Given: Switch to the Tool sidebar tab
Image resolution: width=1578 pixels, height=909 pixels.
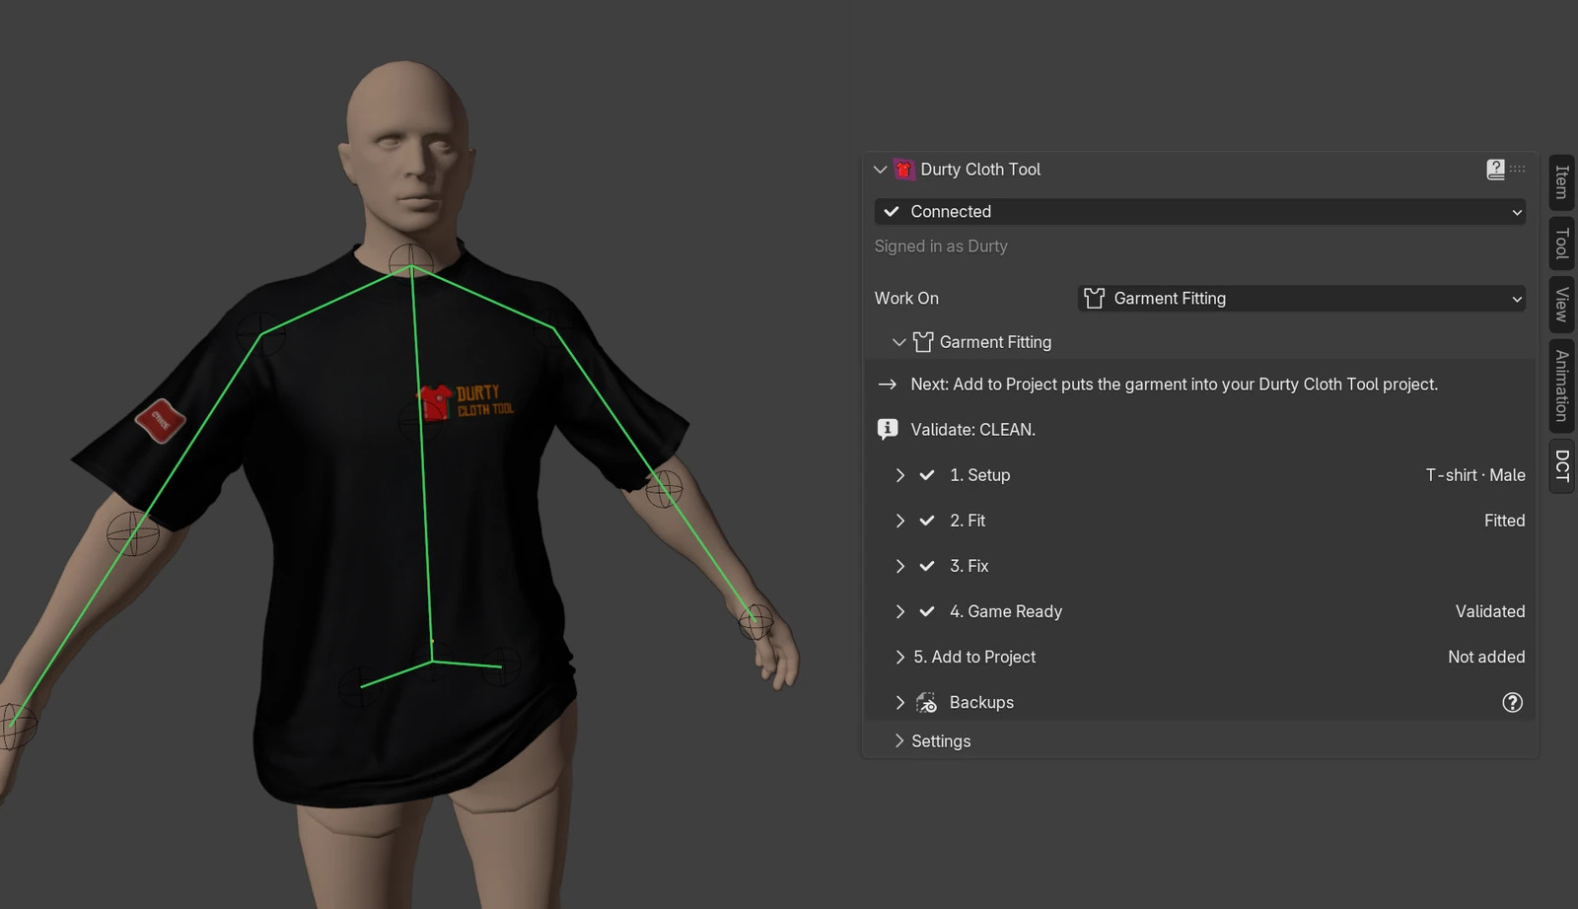Looking at the screenshot, I should [1561, 244].
